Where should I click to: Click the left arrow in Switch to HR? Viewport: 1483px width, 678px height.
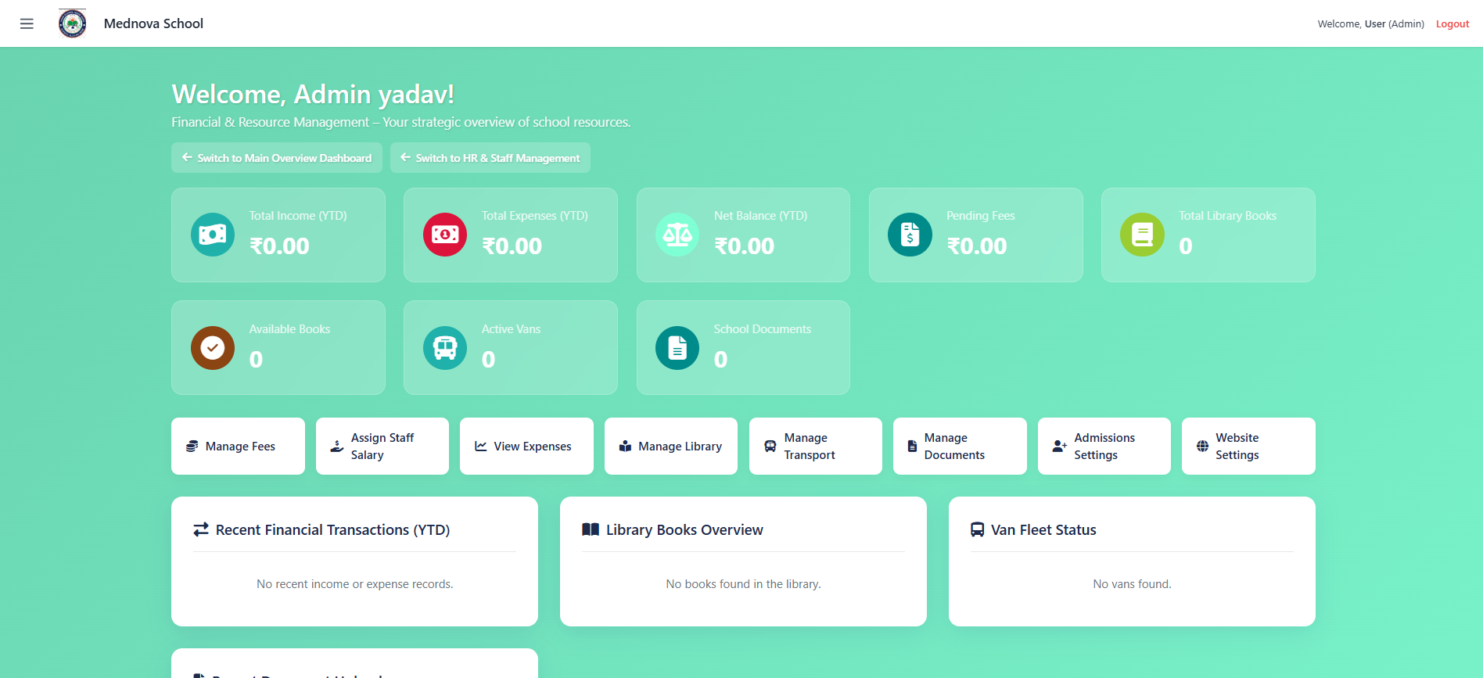[x=405, y=157]
